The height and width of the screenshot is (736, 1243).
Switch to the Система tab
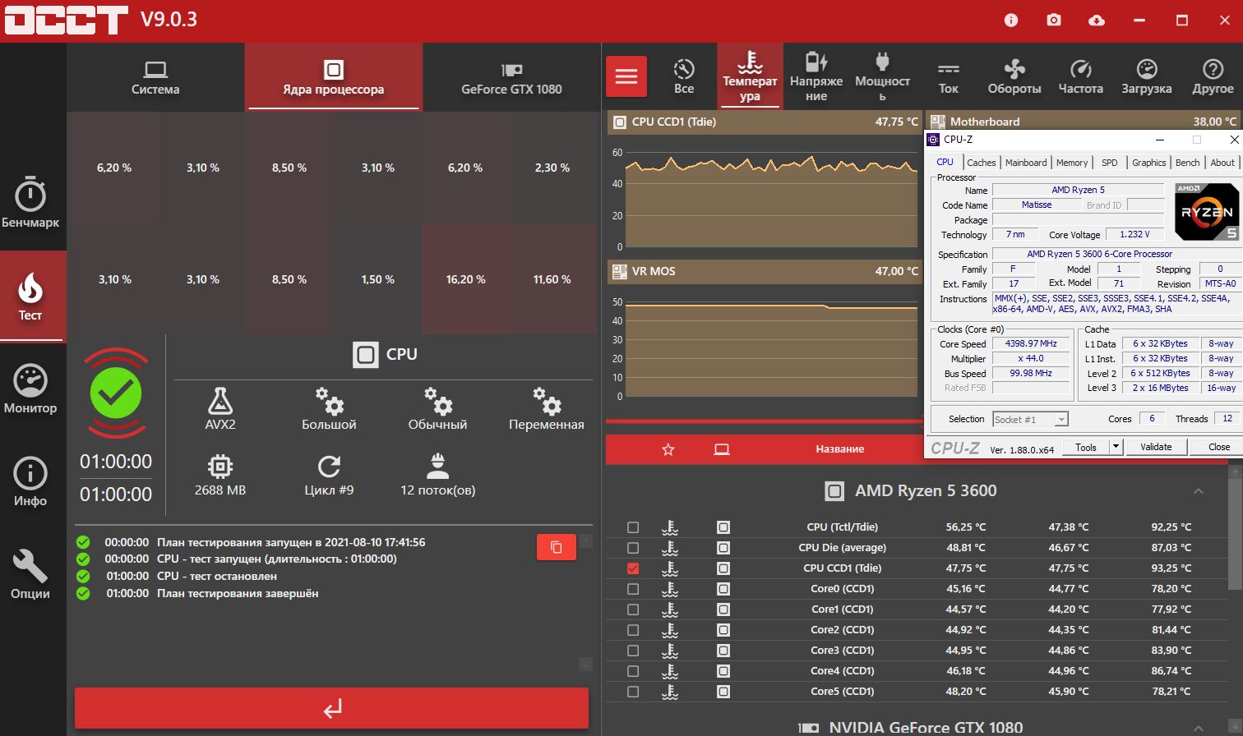(x=155, y=78)
